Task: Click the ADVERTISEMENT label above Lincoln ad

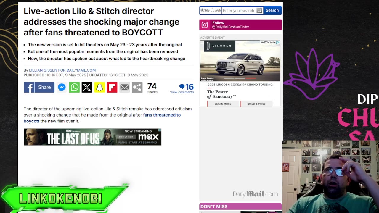Action: pyautogui.click(x=212, y=38)
